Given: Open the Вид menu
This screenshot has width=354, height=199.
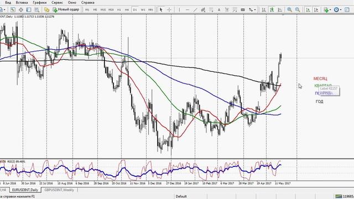Looking at the screenshot, I should point(8,2).
